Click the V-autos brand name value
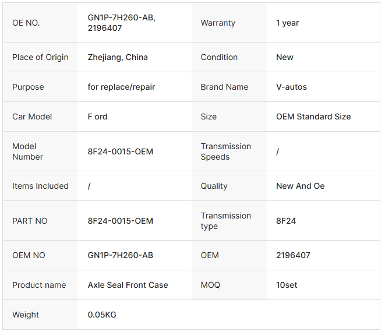The height and width of the screenshot is (335, 385). click(x=291, y=87)
